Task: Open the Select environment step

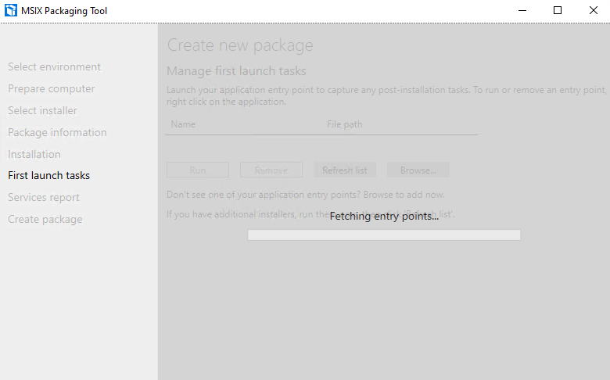Action: [x=55, y=67]
